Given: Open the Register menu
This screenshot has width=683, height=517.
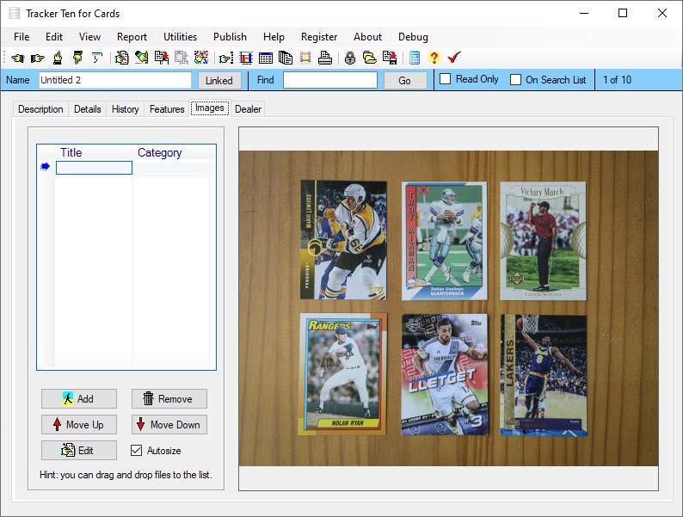Looking at the screenshot, I should [319, 37].
